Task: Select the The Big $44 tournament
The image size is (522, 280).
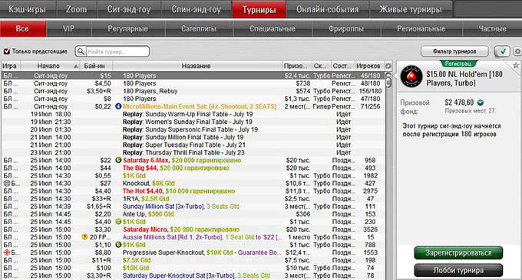Action: pos(193,168)
